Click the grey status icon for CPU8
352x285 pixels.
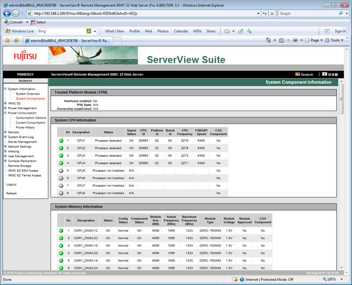click(61, 193)
